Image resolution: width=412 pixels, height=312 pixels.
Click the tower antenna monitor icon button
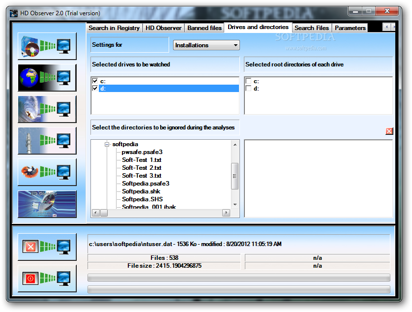click(x=47, y=141)
